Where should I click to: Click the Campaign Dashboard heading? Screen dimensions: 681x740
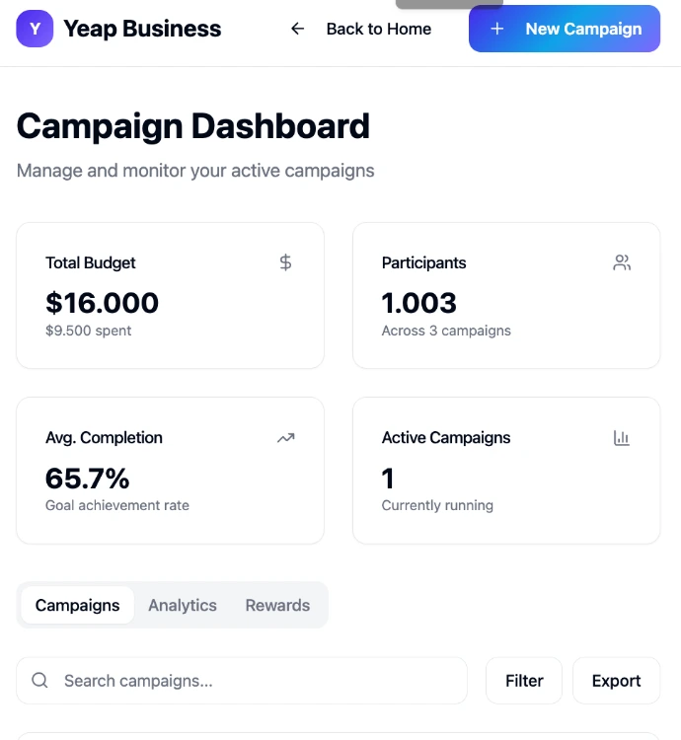click(193, 126)
